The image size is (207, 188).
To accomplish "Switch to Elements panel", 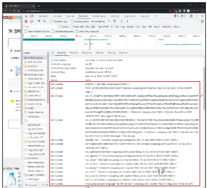I will click(44, 16).
